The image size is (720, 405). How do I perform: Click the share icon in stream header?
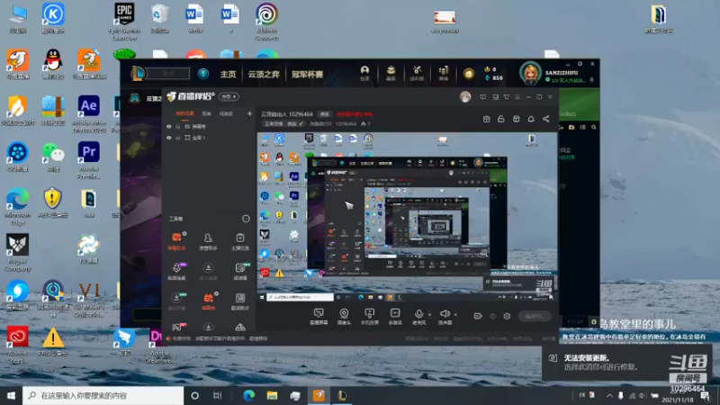(x=546, y=119)
